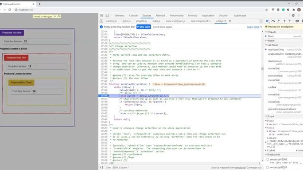This screenshot has height=170, width=303.
Task: Deactivate breakpoints icon
Action: click(x=297, y=21)
